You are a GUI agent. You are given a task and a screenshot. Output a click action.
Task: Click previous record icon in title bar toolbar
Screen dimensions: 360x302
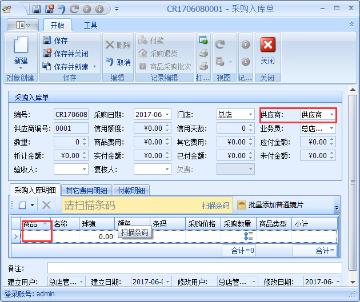pyautogui.click(x=87, y=9)
